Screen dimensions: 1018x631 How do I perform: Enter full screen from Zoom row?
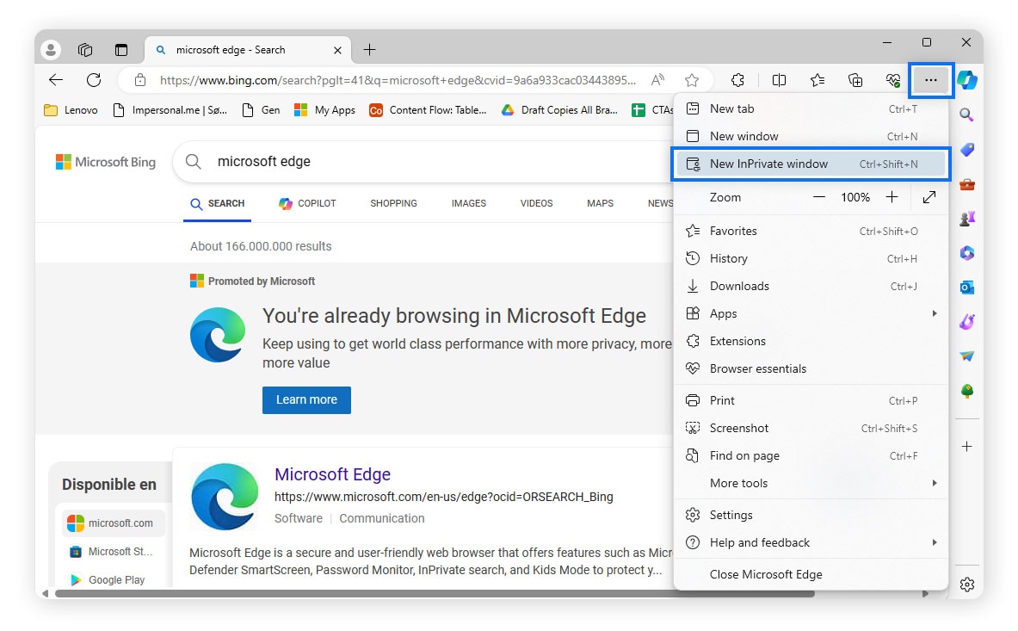click(929, 196)
